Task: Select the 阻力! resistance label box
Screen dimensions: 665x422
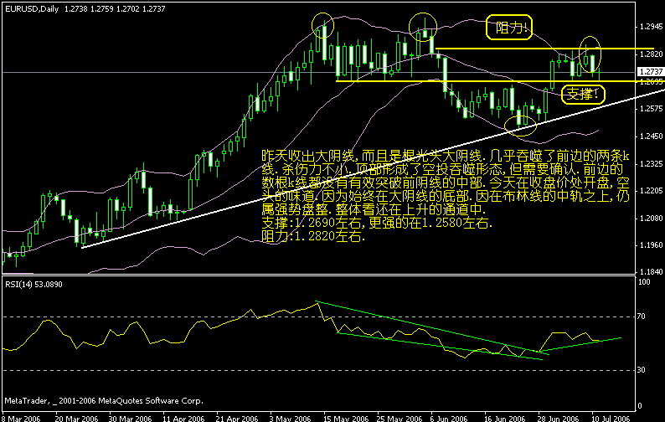Action: click(x=509, y=28)
